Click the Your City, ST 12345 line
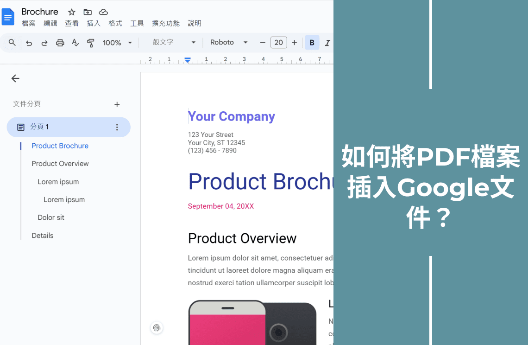 [216, 143]
